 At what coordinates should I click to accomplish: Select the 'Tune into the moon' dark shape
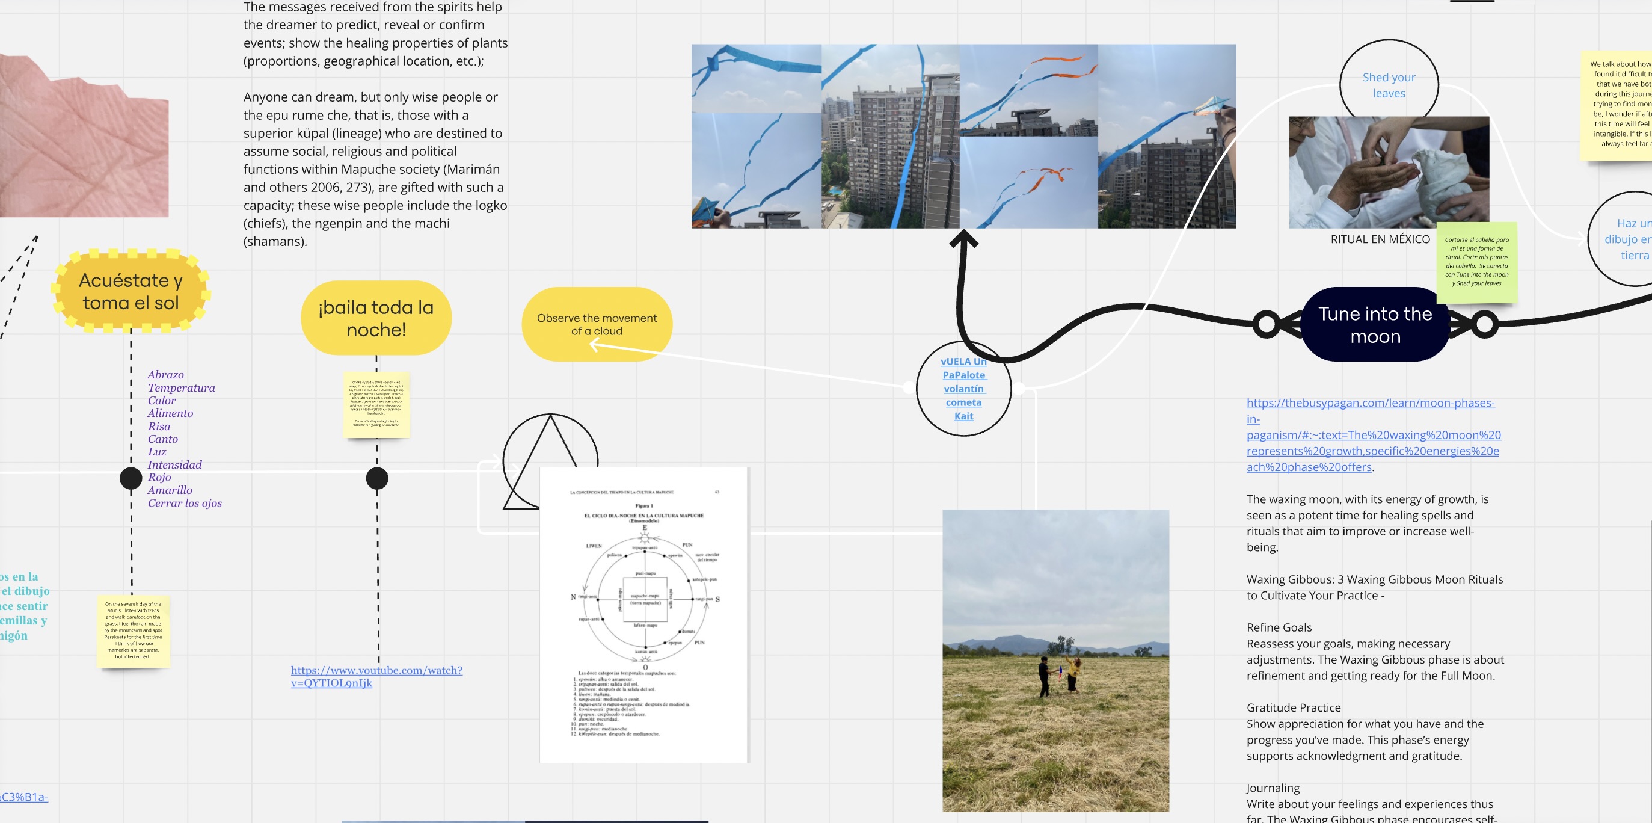[x=1375, y=325]
